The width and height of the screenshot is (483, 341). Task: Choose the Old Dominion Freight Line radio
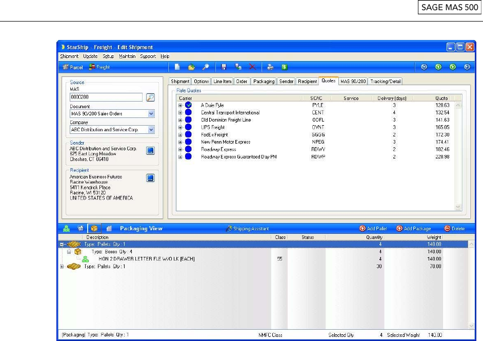[x=188, y=120]
